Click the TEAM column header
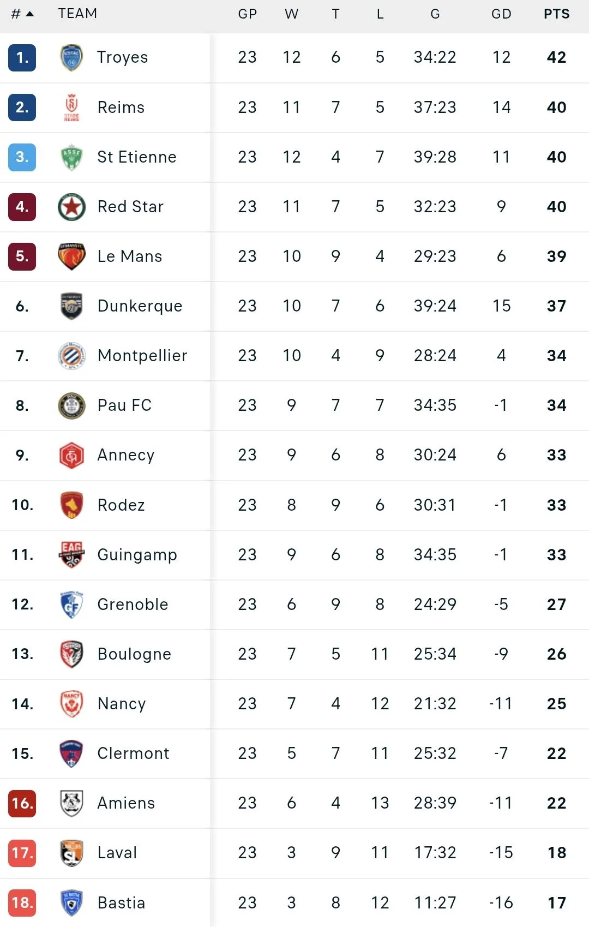 pos(78,14)
